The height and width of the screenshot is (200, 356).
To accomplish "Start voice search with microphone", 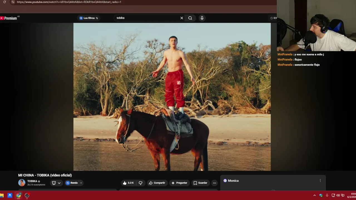I will pyautogui.click(x=202, y=18).
